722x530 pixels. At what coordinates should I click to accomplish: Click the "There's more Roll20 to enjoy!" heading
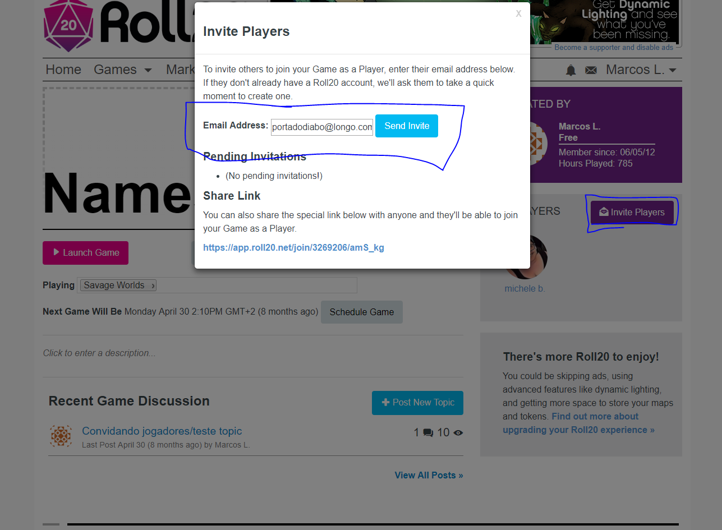tap(581, 357)
